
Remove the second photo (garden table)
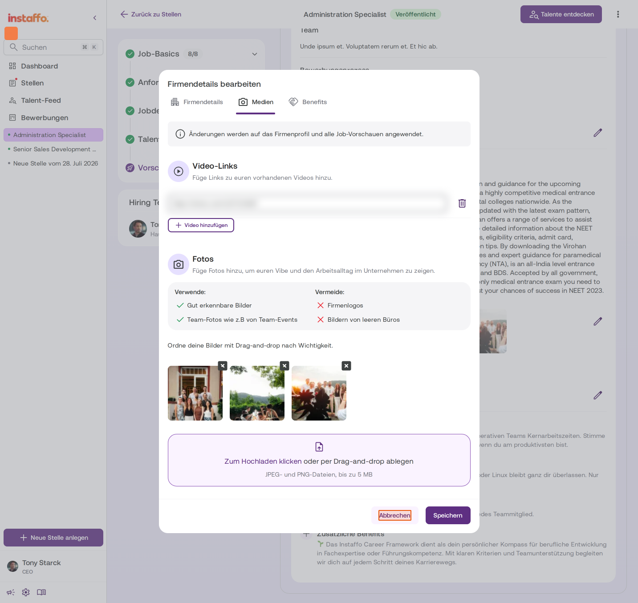click(285, 366)
